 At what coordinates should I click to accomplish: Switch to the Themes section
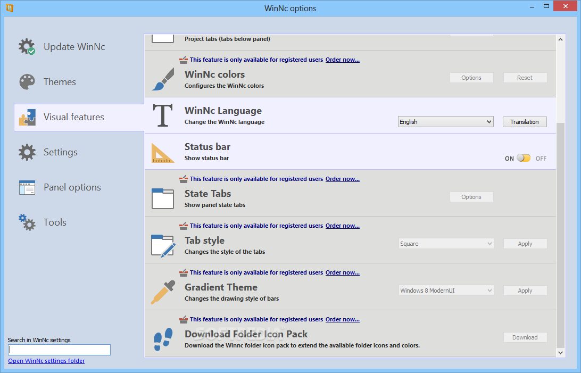(79, 82)
